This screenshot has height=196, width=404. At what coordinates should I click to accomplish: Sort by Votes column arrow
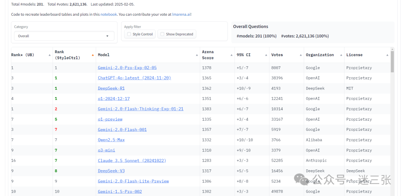tap(301, 55)
